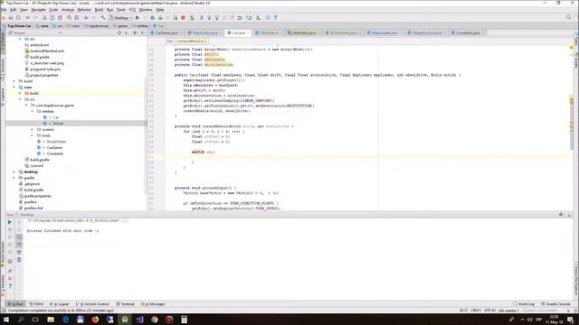579x325 pixels.
Task: Select Constants class in project tree
Action: point(55,153)
